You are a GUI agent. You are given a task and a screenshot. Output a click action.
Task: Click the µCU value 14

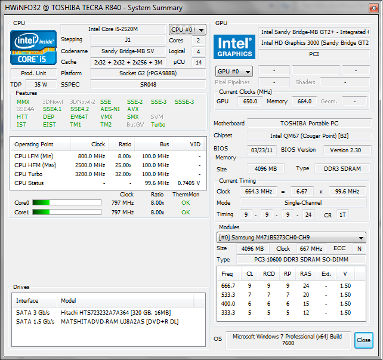(199, 62)
